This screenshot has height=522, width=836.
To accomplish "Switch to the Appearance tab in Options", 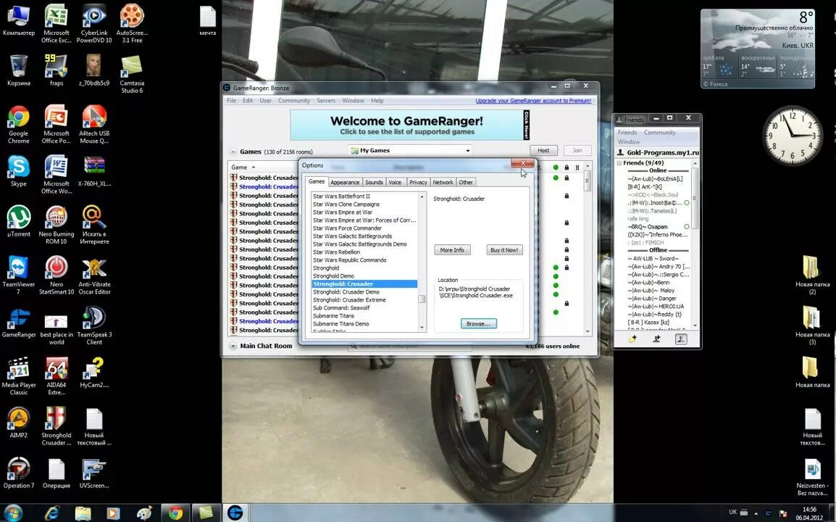I will (x=345, y=182).
